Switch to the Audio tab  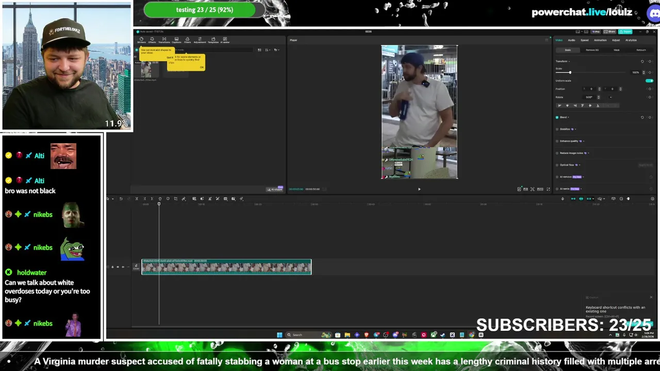click(571, 40)
